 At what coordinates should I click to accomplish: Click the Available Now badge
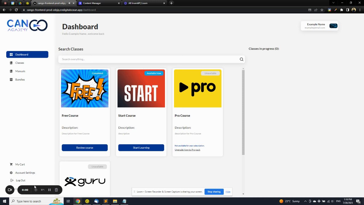pyautogui.click(x=154, y=73)
